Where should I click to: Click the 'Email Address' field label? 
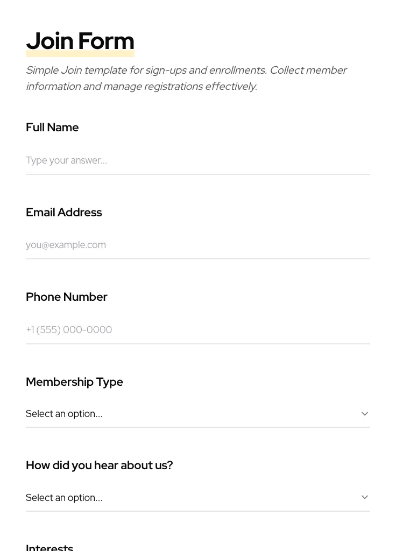tap(63, 213)
